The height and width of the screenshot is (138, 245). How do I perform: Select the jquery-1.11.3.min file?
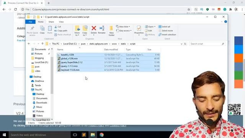108,66
